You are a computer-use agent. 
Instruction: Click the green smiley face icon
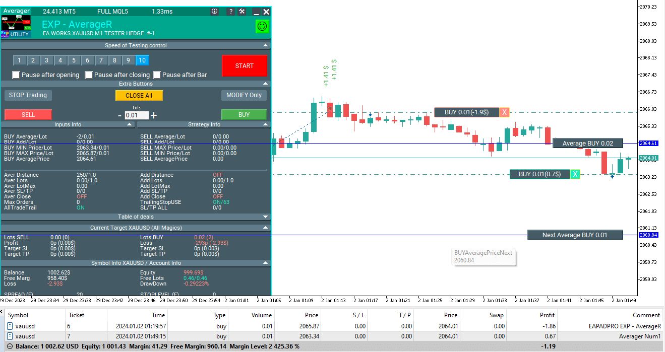click(262, 26)
